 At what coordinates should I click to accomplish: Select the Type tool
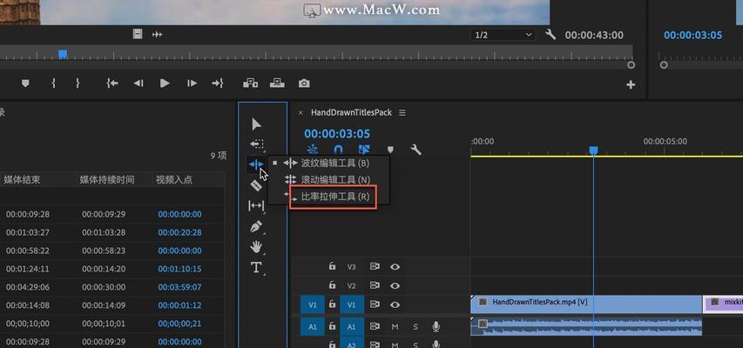click(x=256, y=267)
